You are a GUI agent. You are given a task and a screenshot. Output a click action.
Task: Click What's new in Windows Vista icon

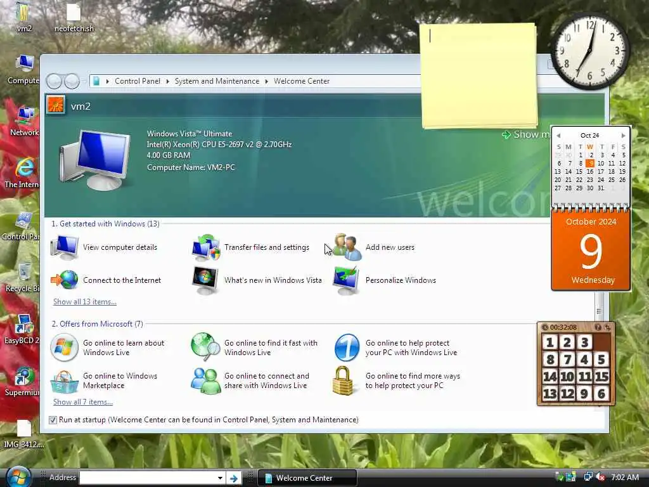click(205, 280)
